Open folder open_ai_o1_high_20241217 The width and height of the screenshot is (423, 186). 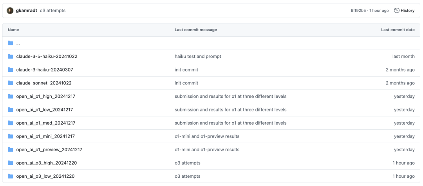[x=45, y=97]
